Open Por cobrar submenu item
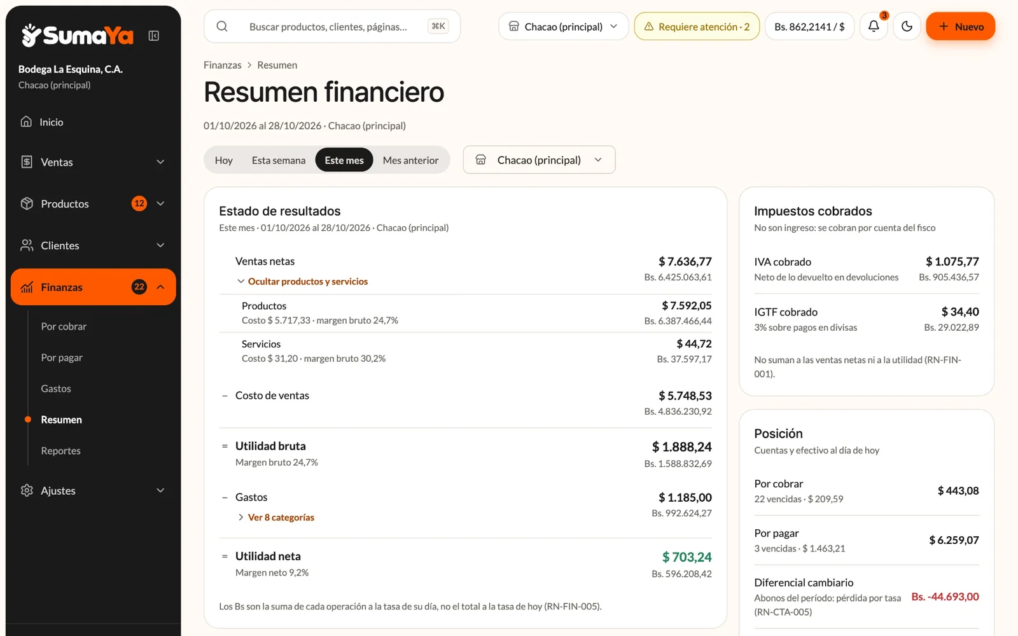The width and height of the screenshot is (1018, 636). tap(64, 326)
